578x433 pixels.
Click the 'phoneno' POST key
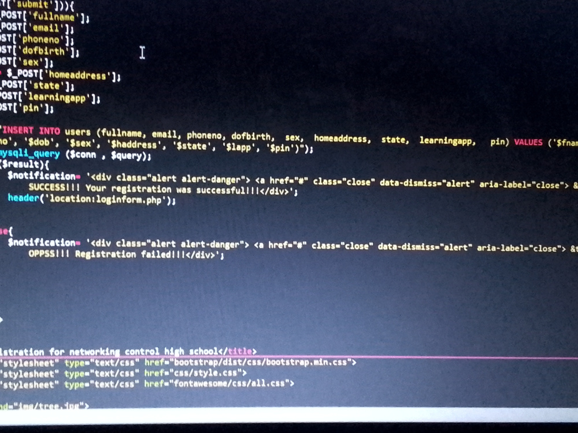(x=40, y=39)
